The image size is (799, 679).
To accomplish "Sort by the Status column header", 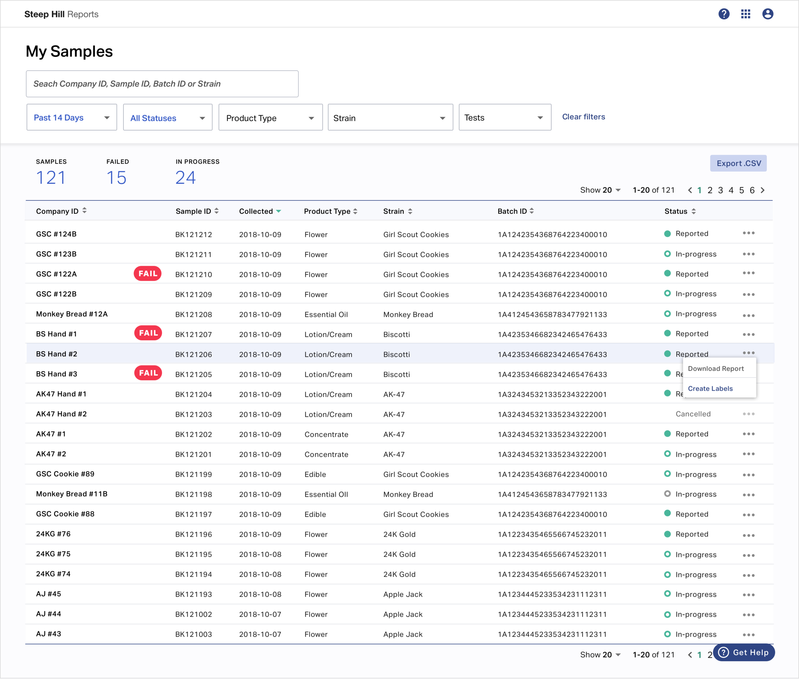I will [680, 211].
